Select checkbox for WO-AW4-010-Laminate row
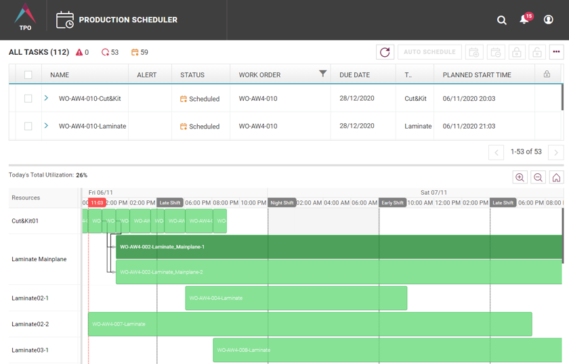Image resolution: width=569 pixels, height=364 pixels. tap(28, 126)
